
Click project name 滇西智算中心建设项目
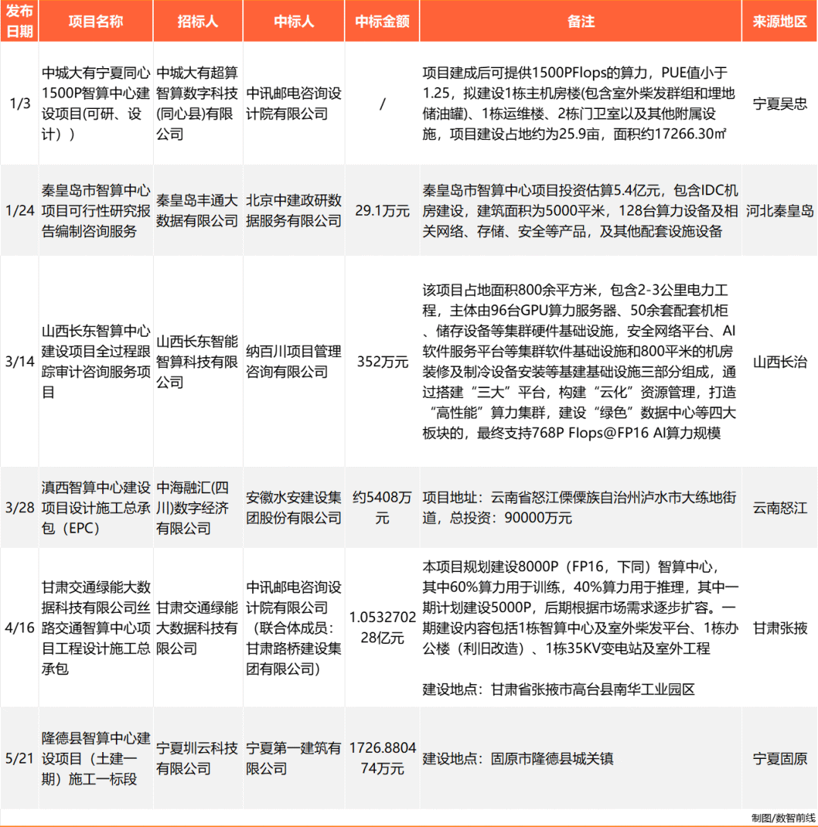95,508
